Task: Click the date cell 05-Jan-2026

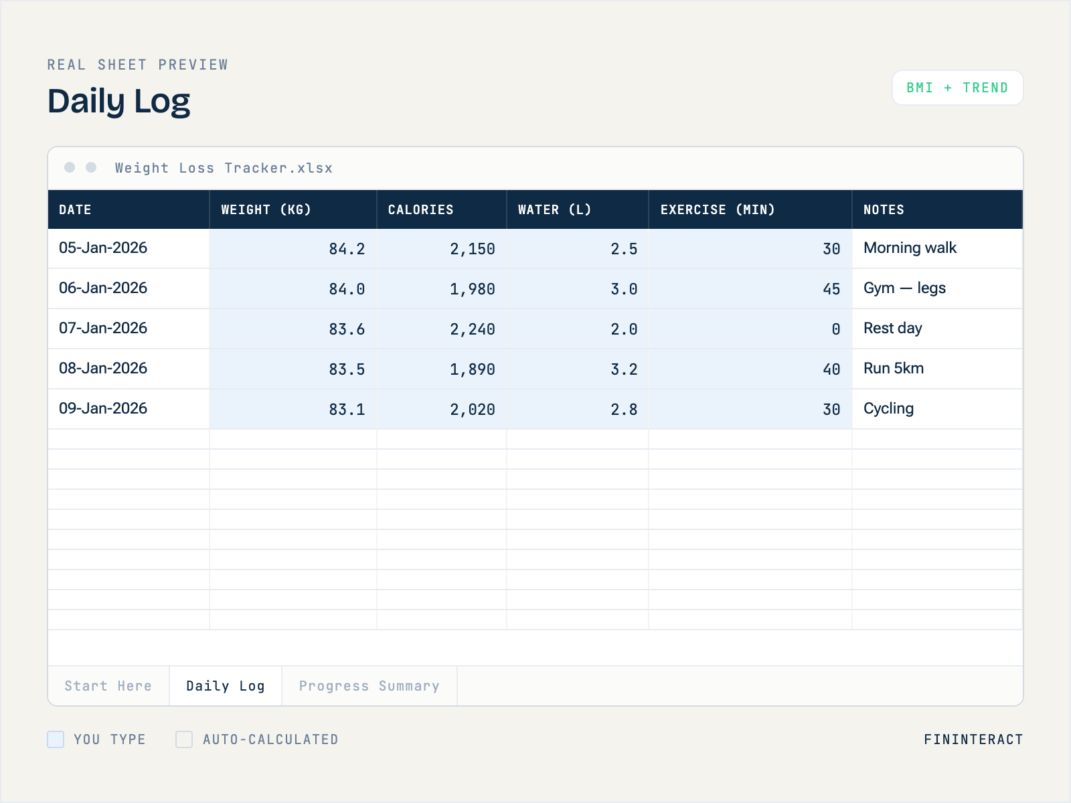Action: [x=129, y=248]
